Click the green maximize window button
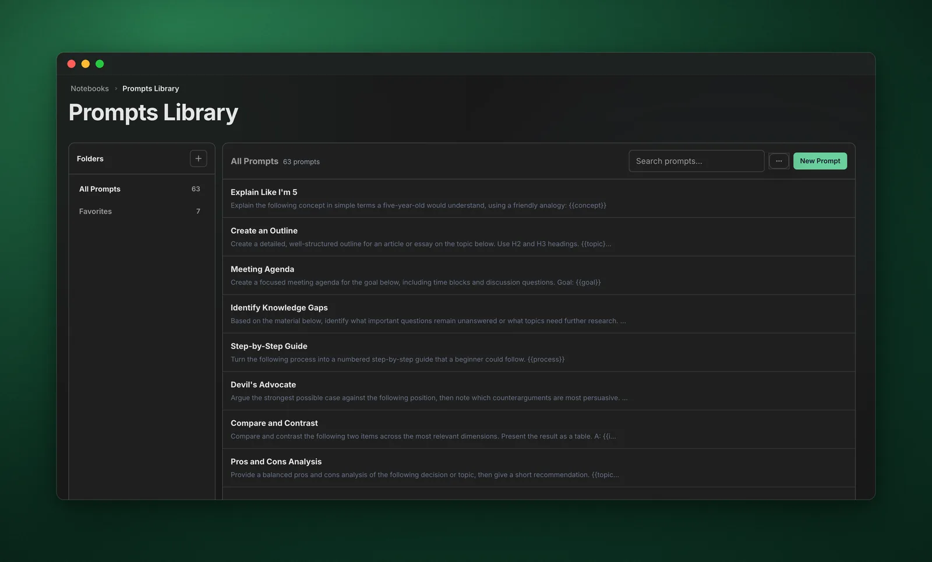Screen dimensions: 932x562 click(x=100, y=64)
